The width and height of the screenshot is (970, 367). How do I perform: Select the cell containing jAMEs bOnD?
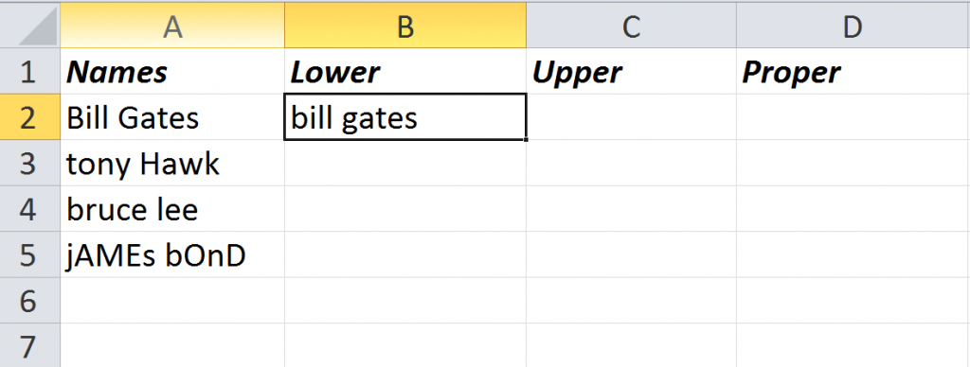(x=172, y=255)
